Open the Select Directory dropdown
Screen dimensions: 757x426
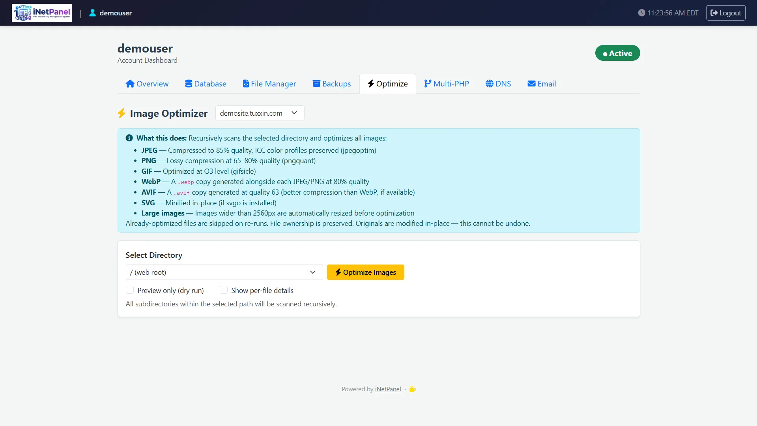click(x=223, y=272)
